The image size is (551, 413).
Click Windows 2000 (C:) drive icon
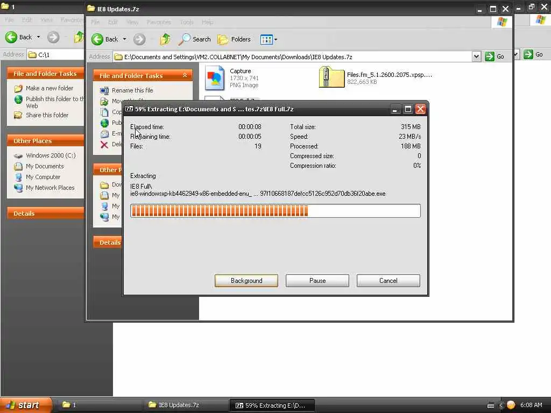(x=18, y=155)
